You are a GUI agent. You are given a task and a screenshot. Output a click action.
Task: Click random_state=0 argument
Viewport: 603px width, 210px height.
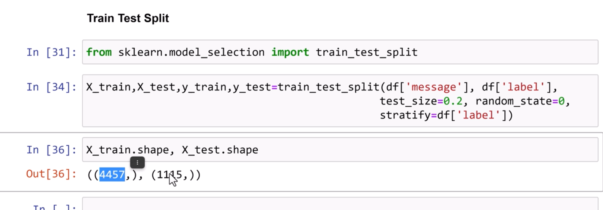[520, 101]
